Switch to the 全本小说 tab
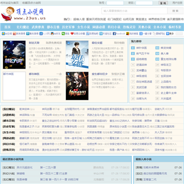Screen dimensions: 184x184 point(159,27)
